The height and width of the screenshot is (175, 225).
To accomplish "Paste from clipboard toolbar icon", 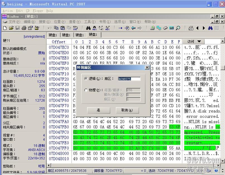I will (x=63, y=28).
